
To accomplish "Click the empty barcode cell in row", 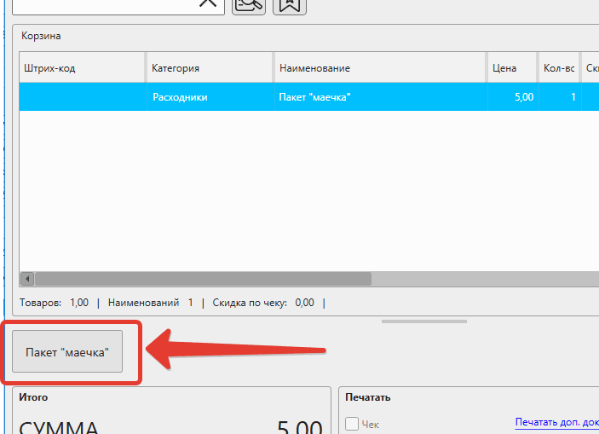I will point(82,97).
